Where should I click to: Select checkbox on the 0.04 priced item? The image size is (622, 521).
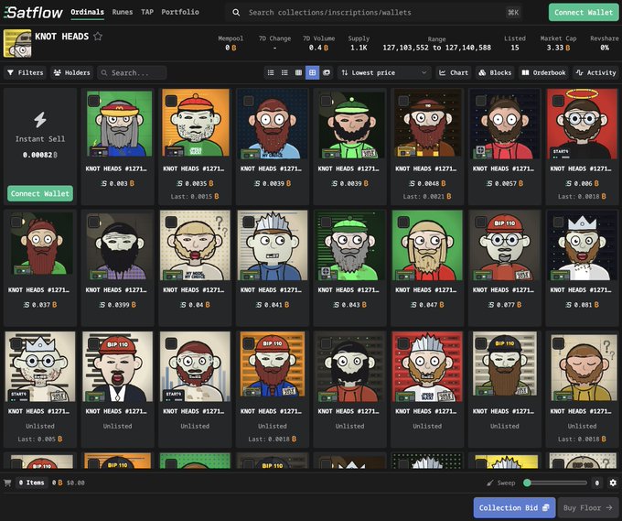pyautogui.click(x=171, y=222)
